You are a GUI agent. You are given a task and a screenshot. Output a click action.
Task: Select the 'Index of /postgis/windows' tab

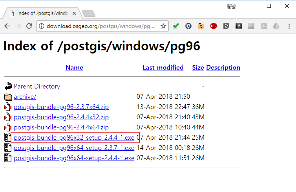(x=43, y=13)
